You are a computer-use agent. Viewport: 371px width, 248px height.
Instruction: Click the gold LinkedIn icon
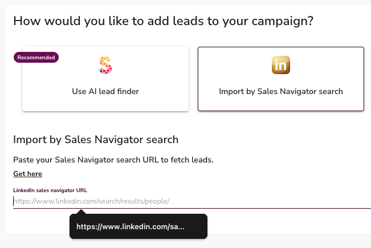click(281, 65)
